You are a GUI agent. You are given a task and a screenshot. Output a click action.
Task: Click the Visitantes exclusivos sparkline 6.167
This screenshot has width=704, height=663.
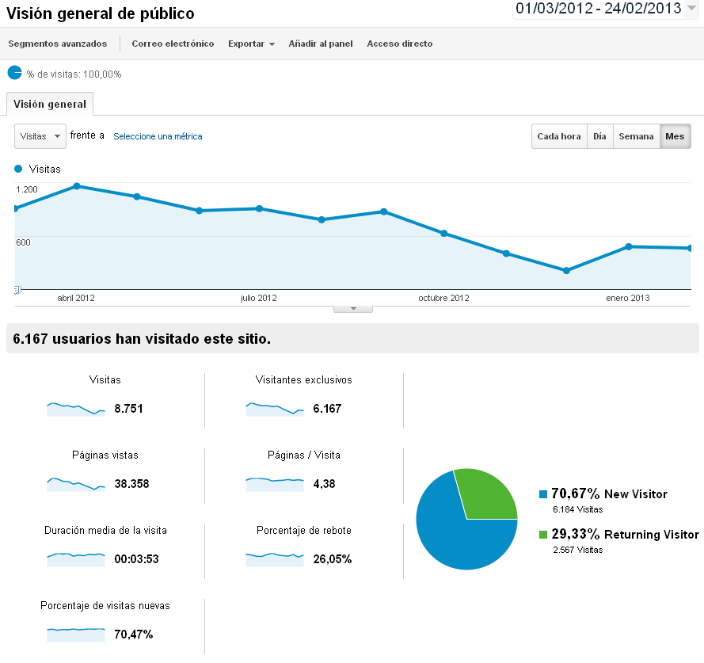[275, 409]
